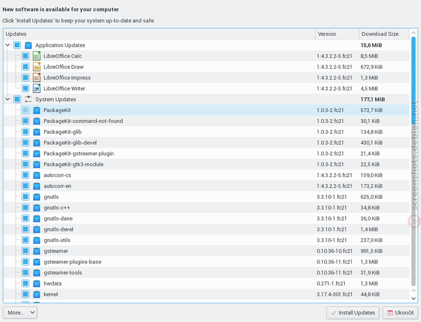Uncheck the hwdata update checkbox
The image size is (421, 322).
pos(26,283)
